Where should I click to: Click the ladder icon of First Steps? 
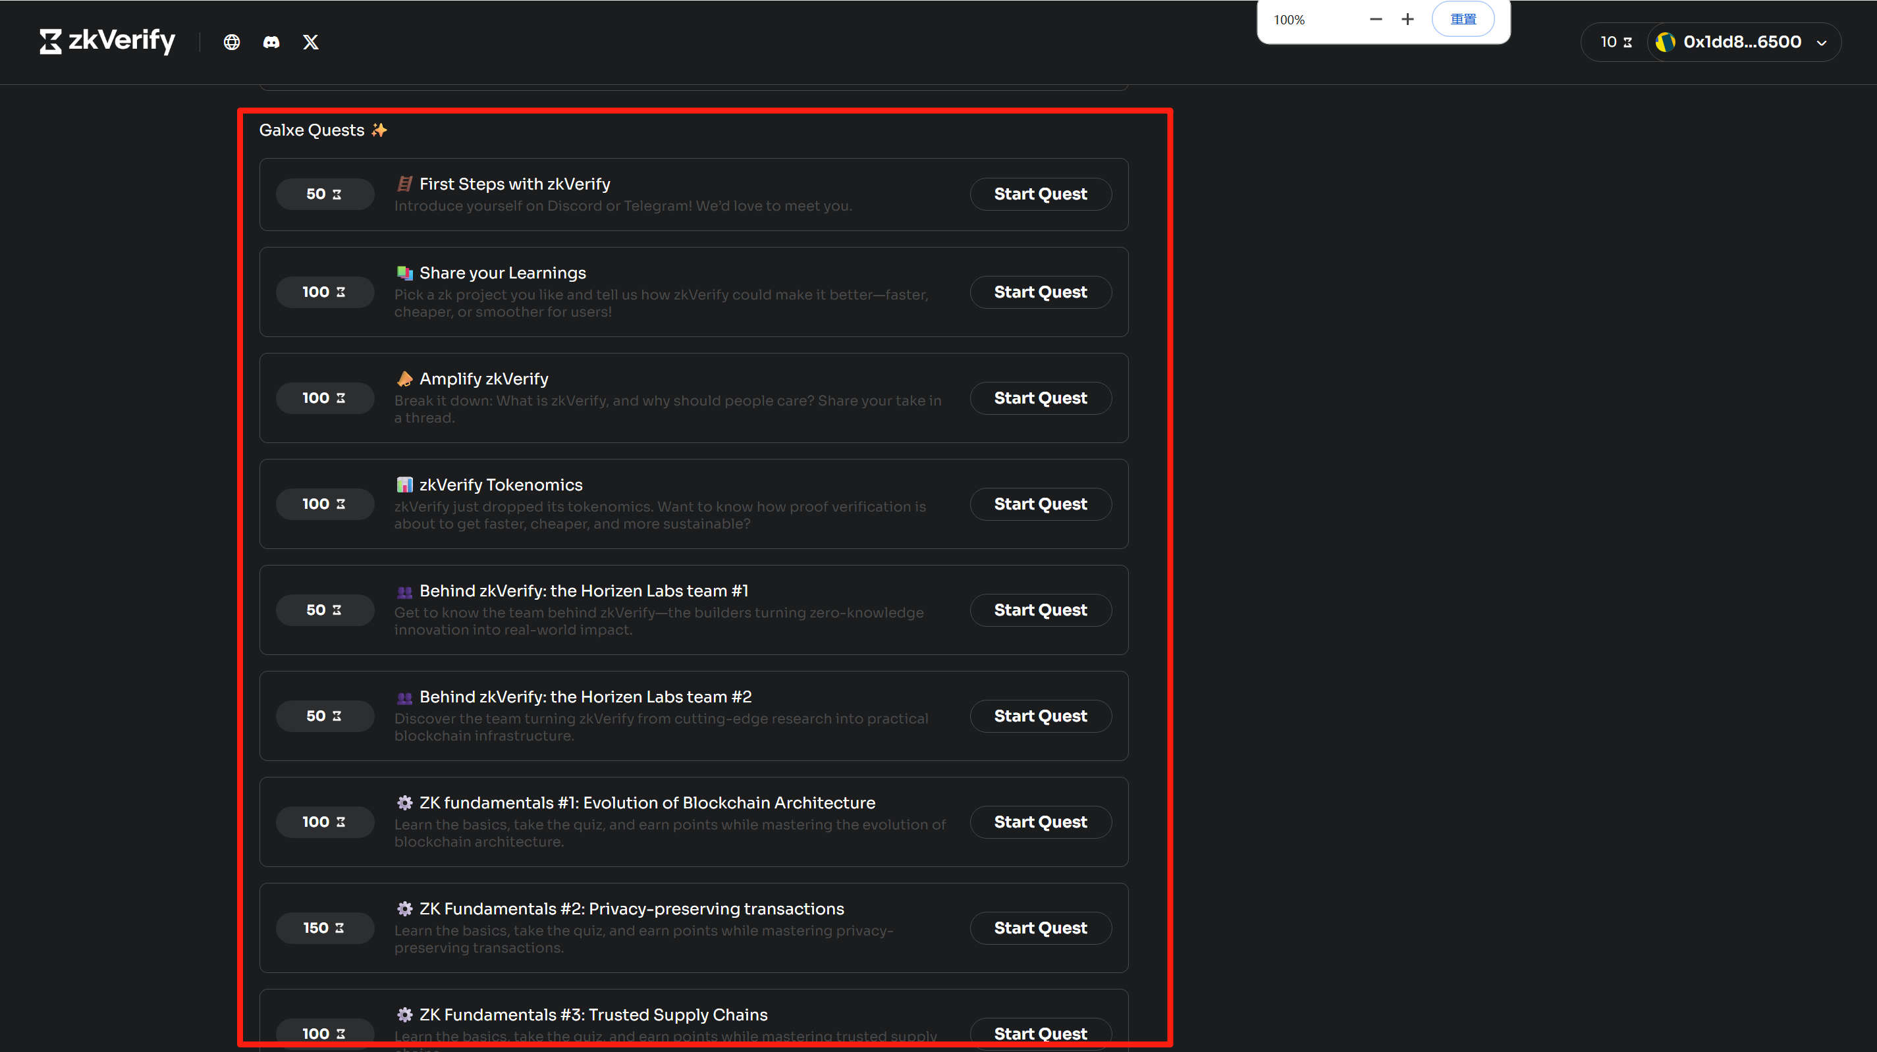[404, 184]
